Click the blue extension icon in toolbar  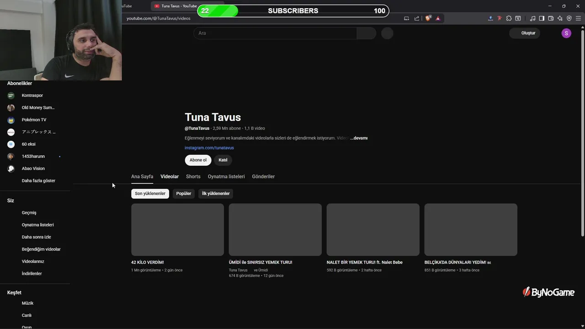(490, 18)
